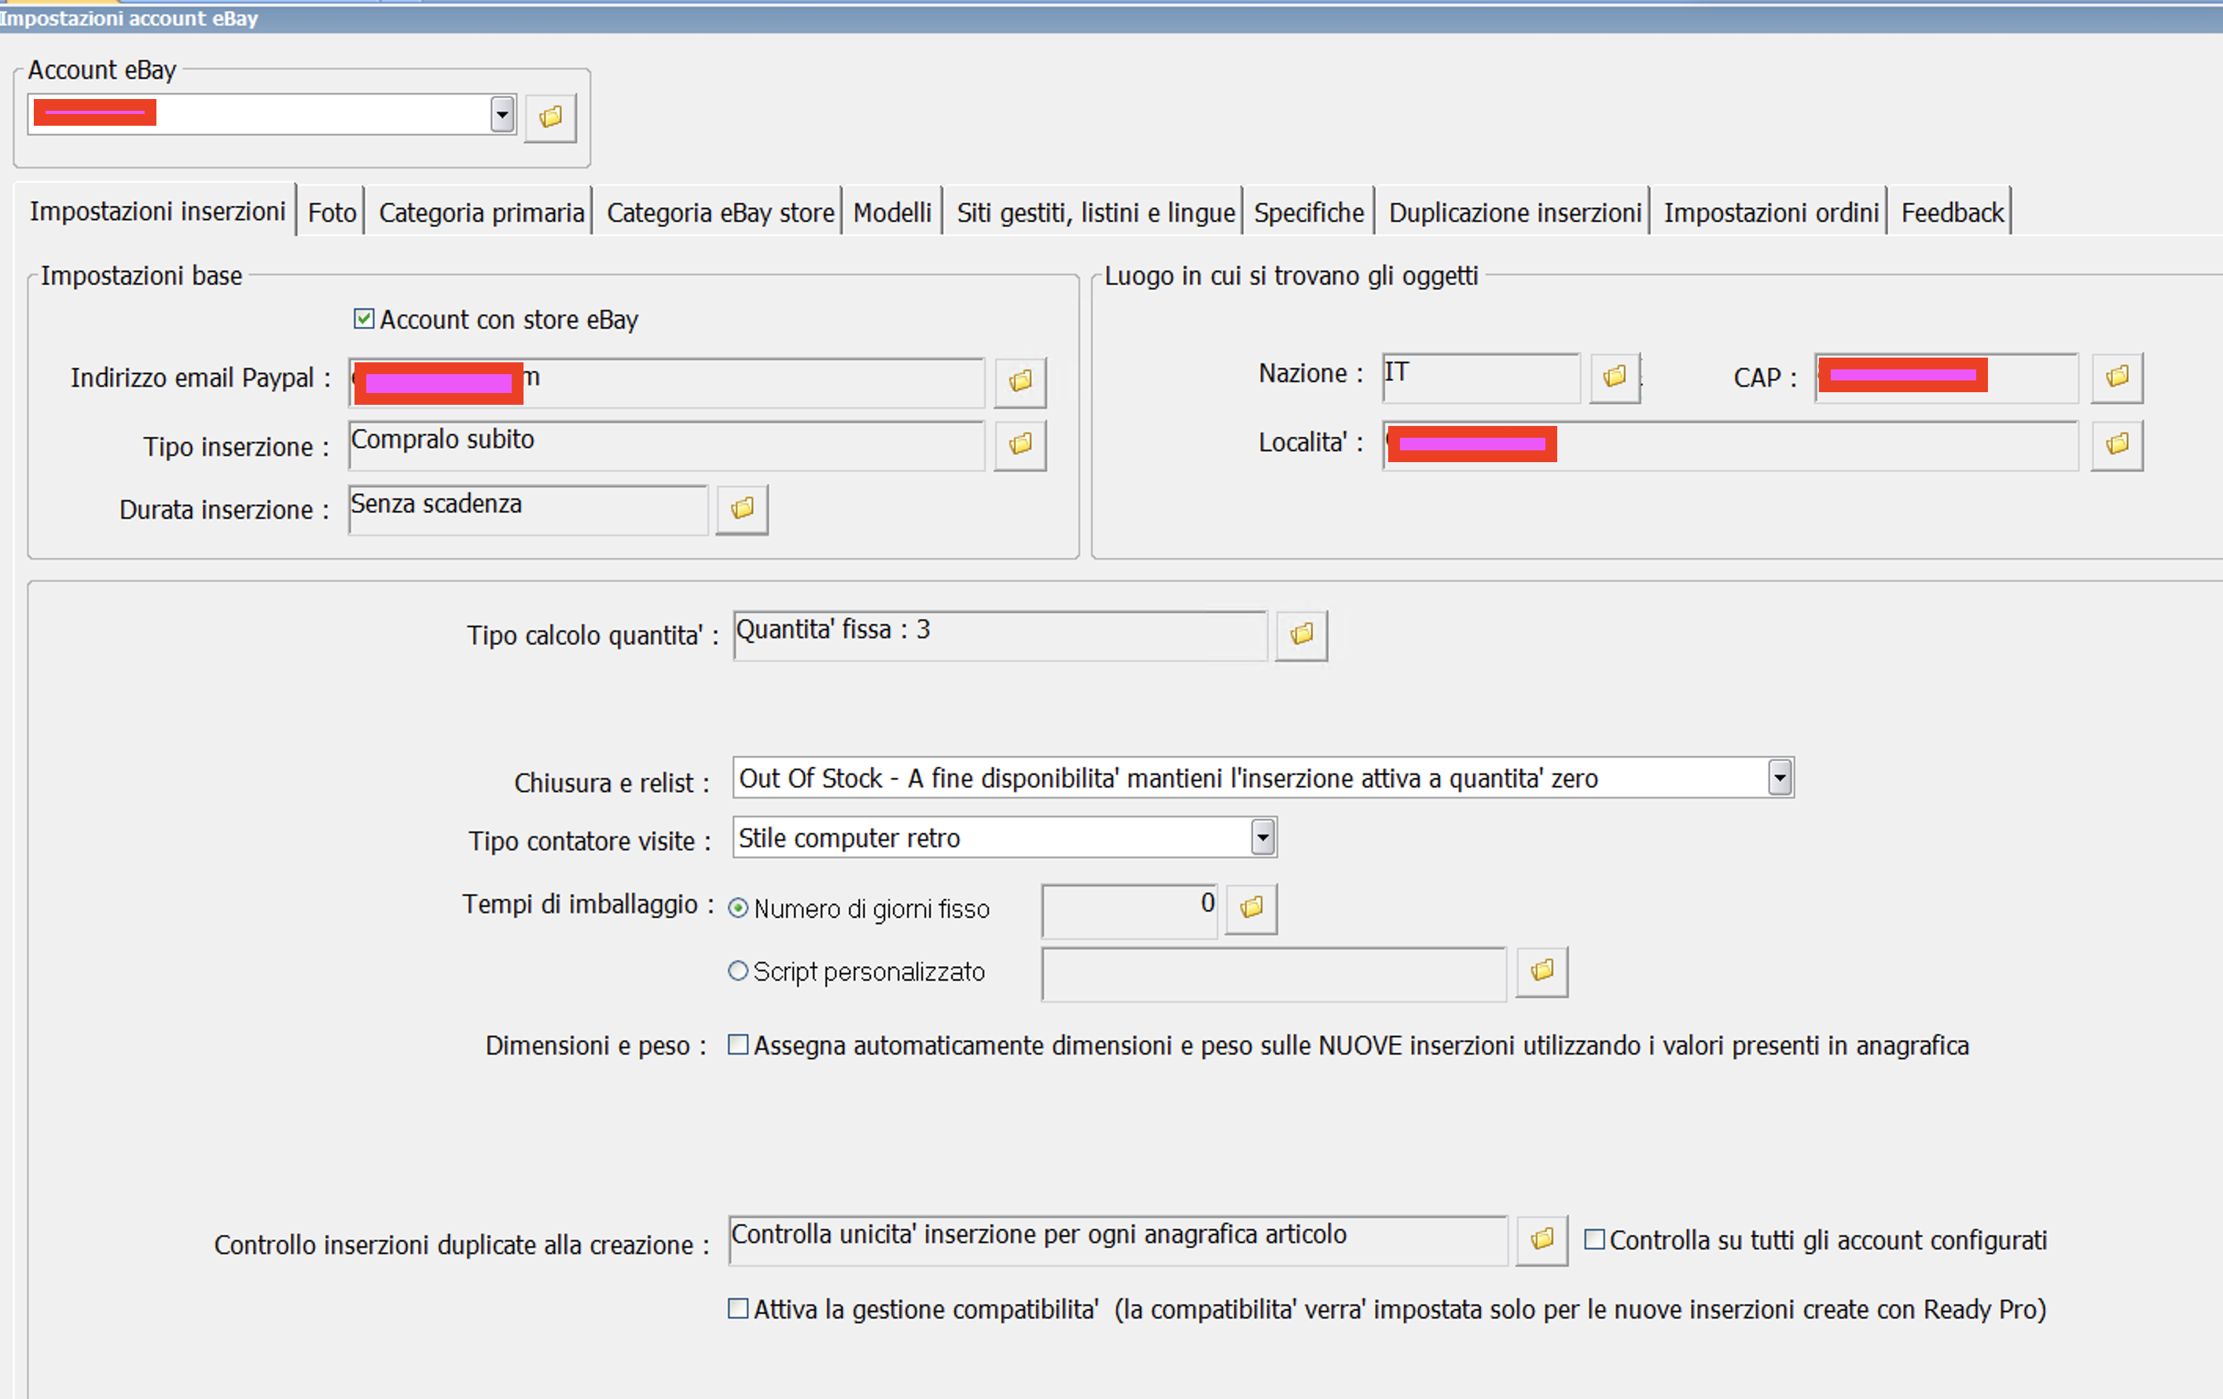Click folder icon for Localita' field

(x=2117, y=446)
